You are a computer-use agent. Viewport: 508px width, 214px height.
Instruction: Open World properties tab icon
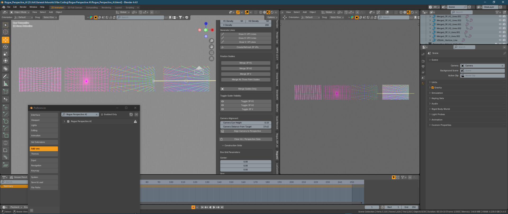pos(423,83)
